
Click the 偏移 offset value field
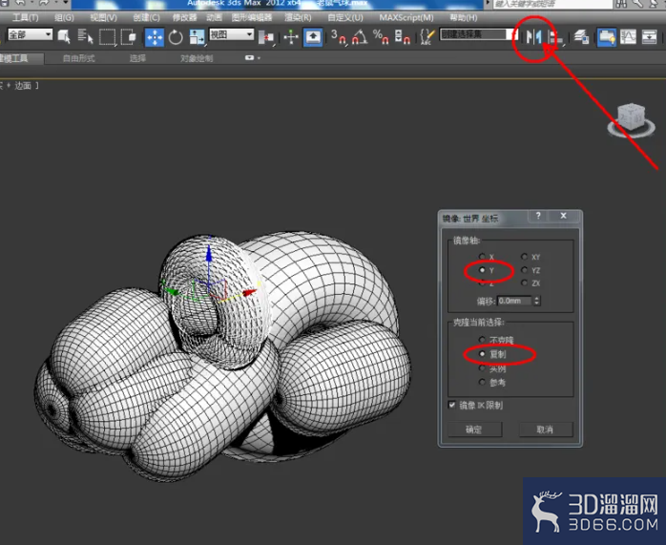(514, 301)
